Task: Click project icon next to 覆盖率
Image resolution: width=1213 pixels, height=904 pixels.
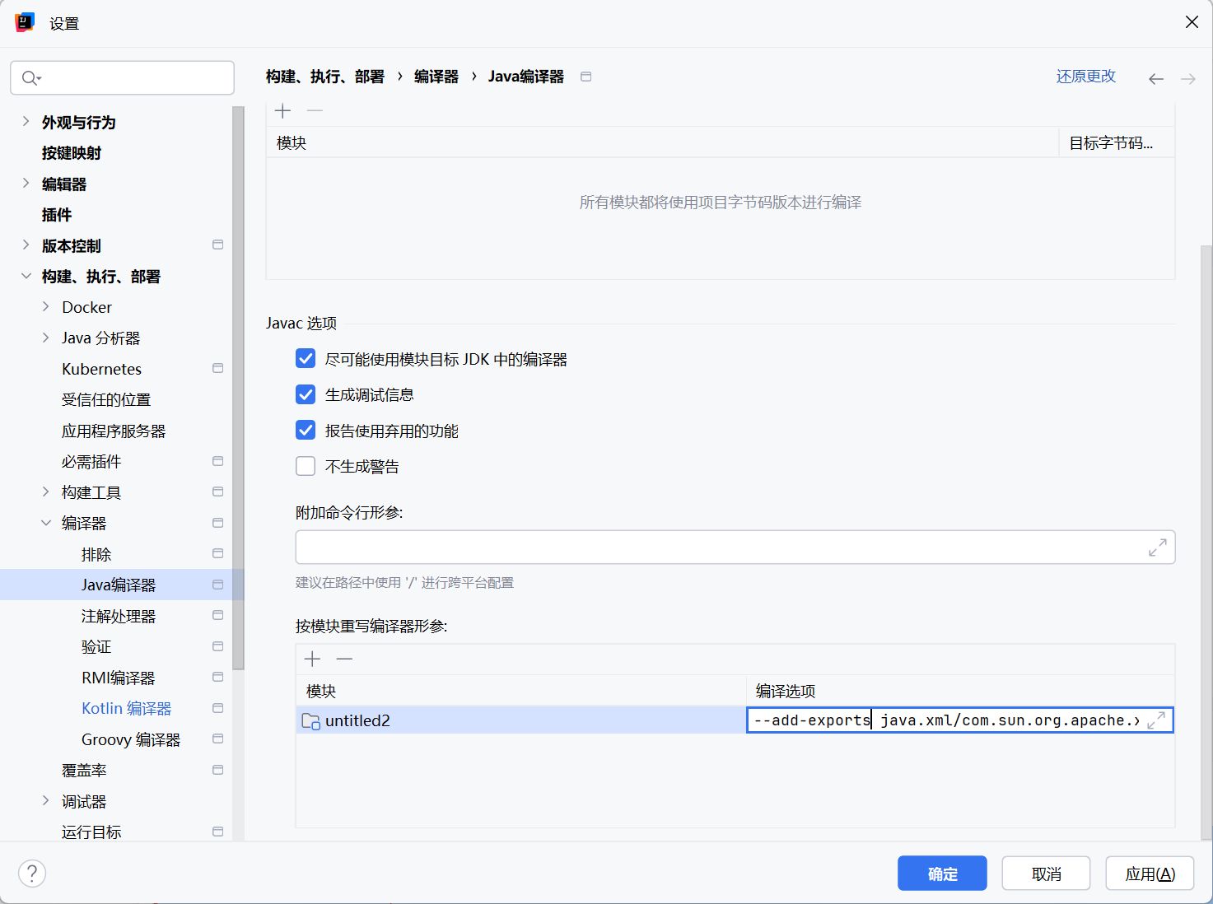Action: coord(218,770)
